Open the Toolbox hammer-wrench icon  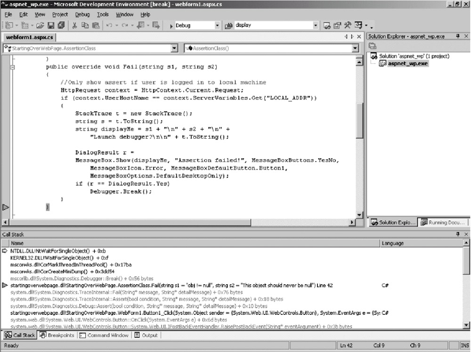point(348,25)
